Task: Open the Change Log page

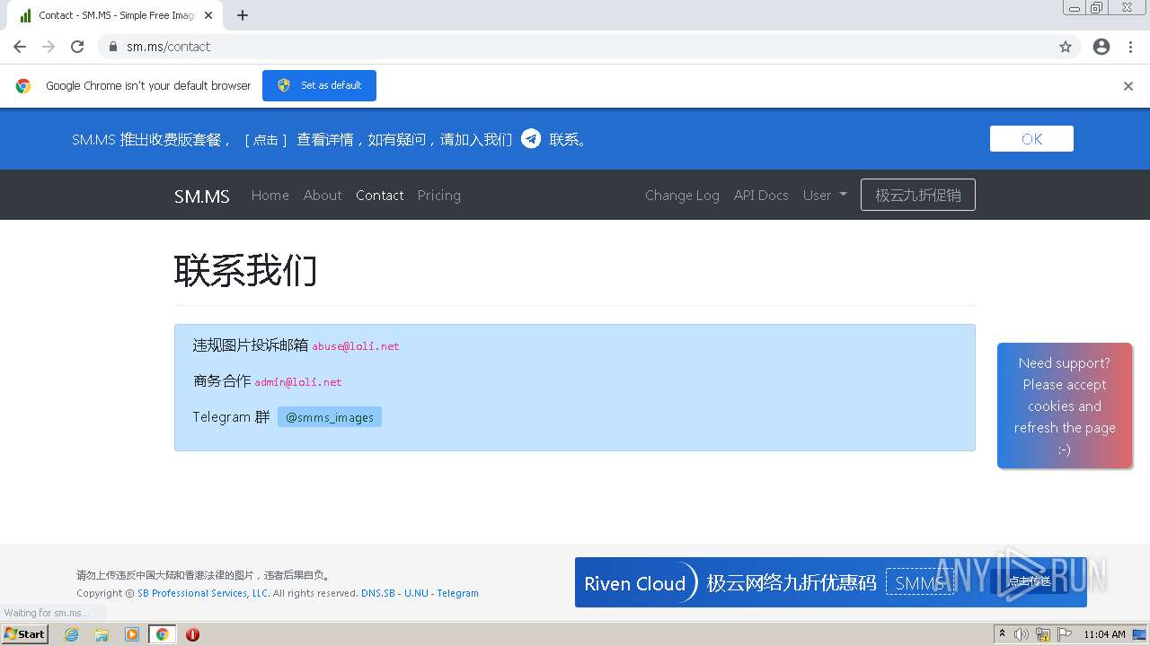Action: pyautogui.click(x=682, y=196)
